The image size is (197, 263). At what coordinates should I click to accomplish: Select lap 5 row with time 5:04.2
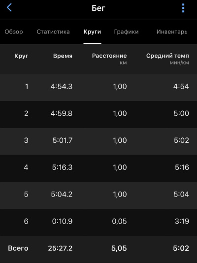pyautogui.click(x=98, y=195)
